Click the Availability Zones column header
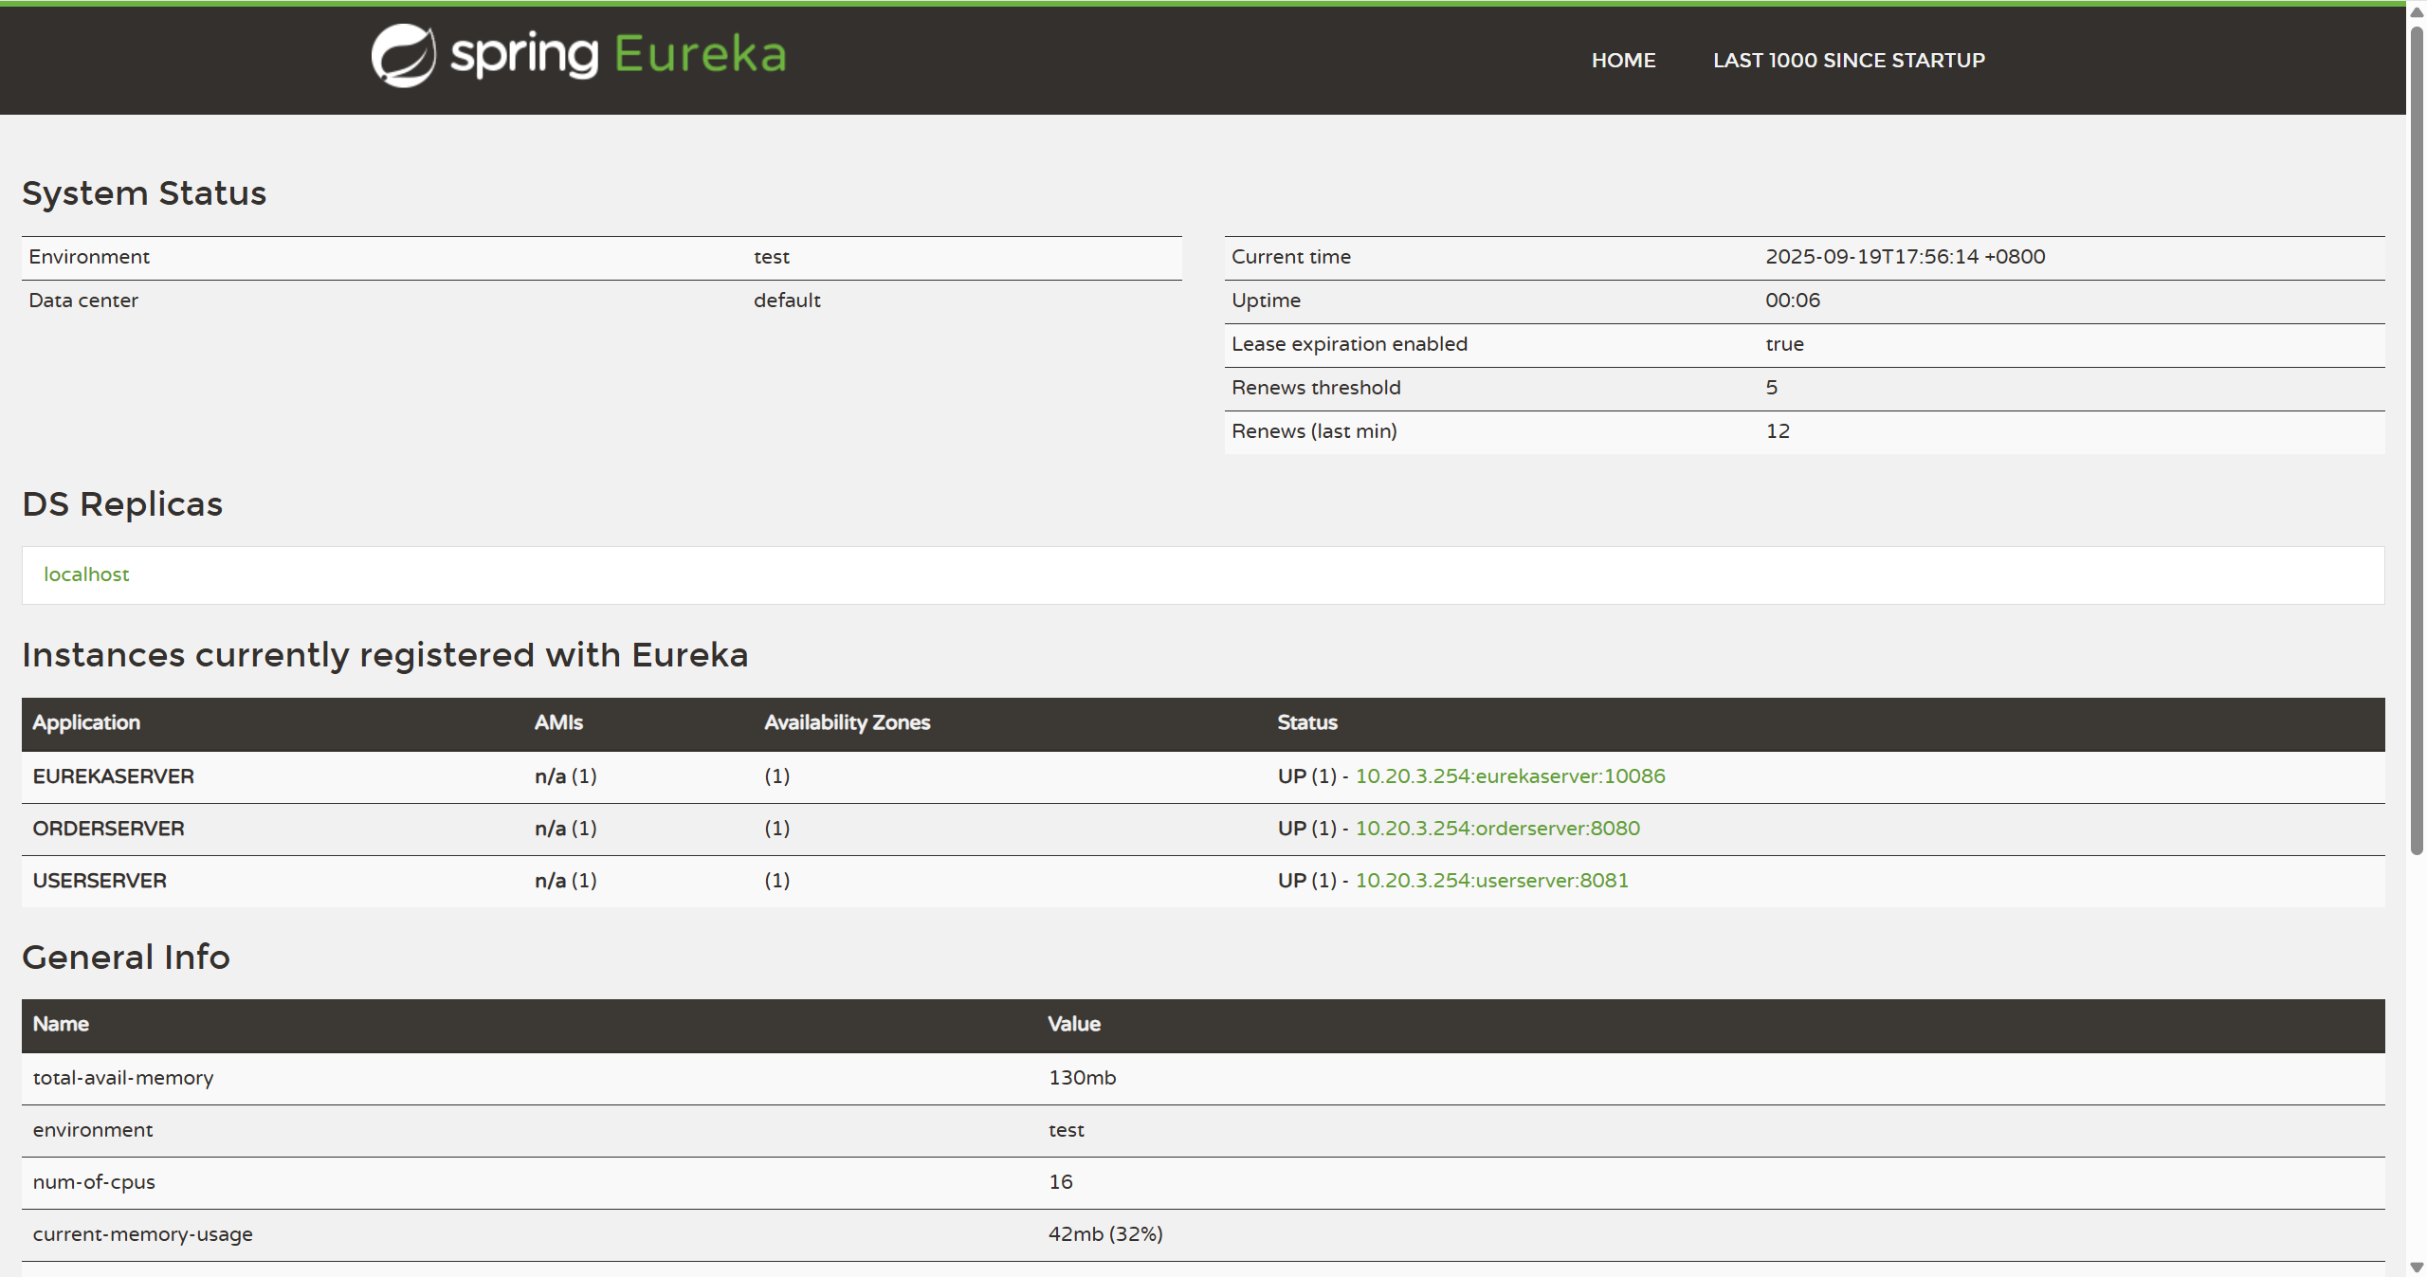The image size is (2427, 1277). (x=847, y=722)
